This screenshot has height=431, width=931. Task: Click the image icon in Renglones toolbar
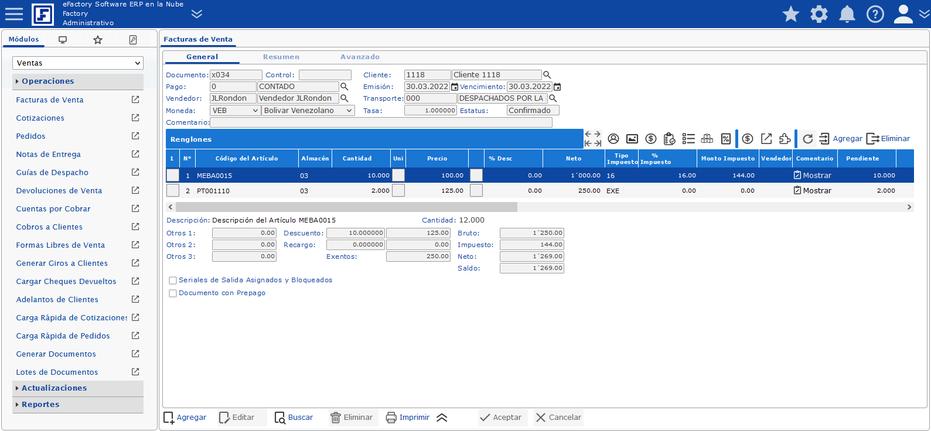coord(632,139)
